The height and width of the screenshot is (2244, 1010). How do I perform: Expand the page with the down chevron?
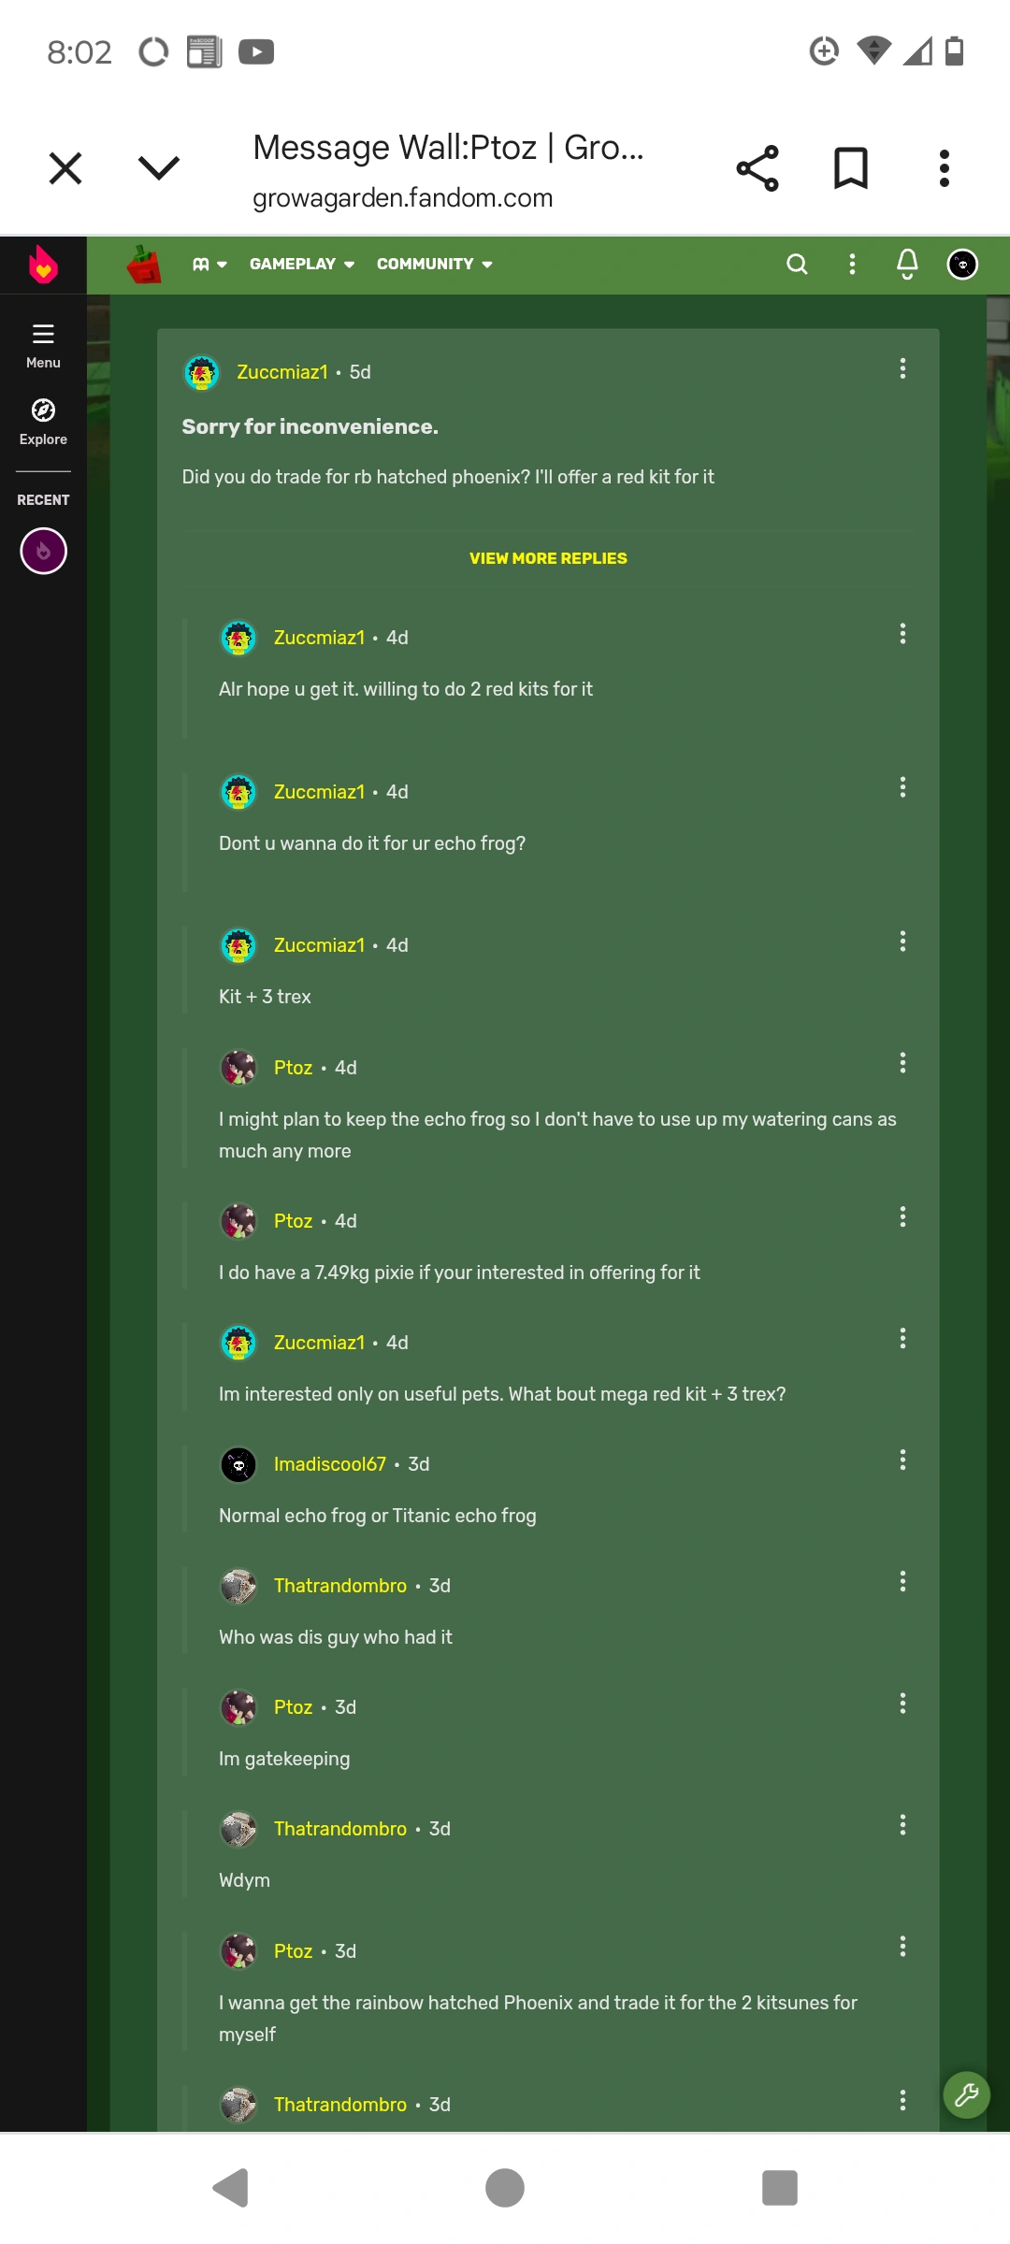[x=158, y=168]
